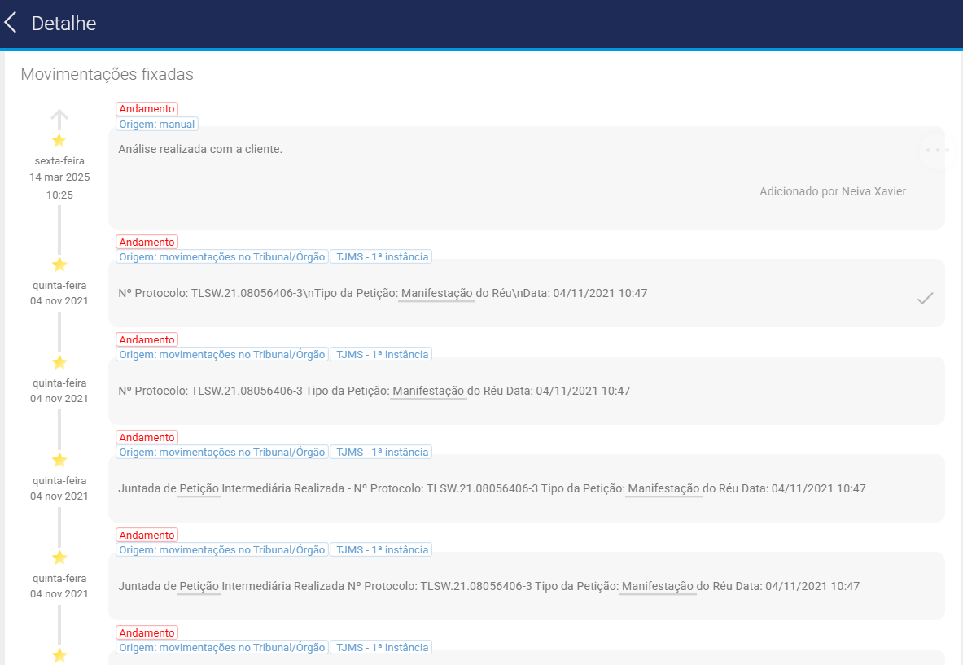Click the checkmark icon on the protocol entry
The width and height of the screenshot is (963, 665).
coord(925,299)
